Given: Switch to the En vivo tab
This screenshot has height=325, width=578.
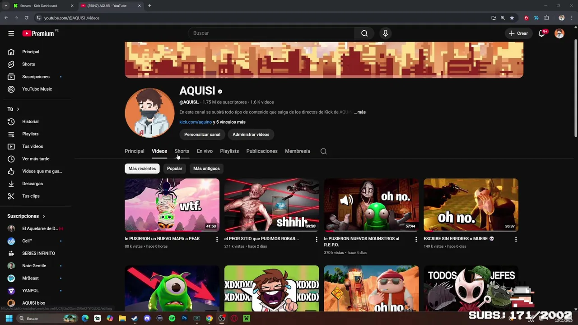Looking at the screenshot, I should [x=205, y=151].
